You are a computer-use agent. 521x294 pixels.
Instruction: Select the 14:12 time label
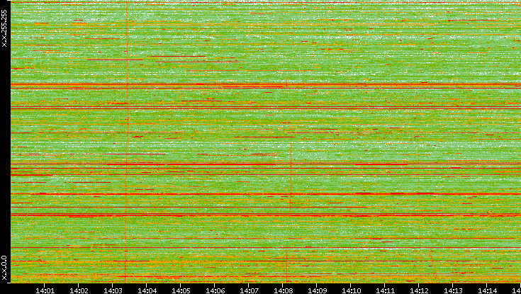419,290
